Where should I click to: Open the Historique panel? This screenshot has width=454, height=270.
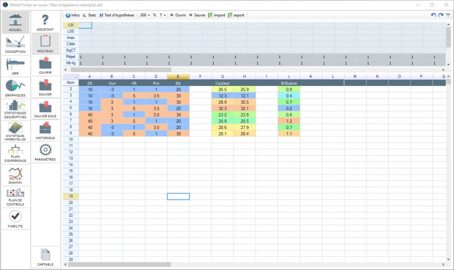pos(45,131)
